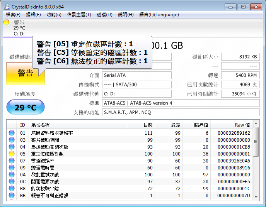Click the S.M.A.R.T., APM, NCQ features field
The height and width of the screenshot is (208, 266).
pos(181,112)
